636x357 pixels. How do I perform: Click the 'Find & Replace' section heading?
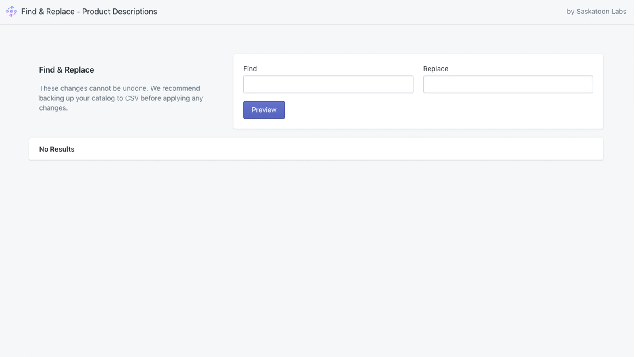(66, 70)
